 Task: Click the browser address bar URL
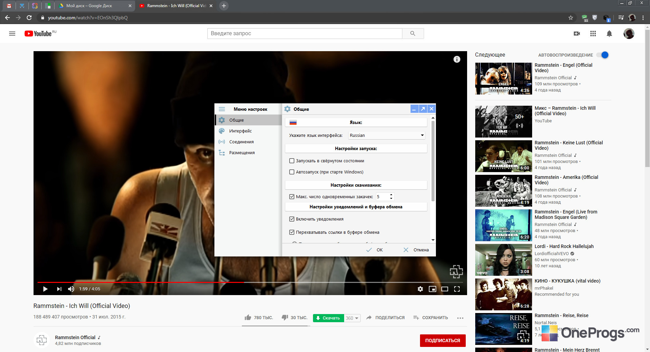[88, 18]
